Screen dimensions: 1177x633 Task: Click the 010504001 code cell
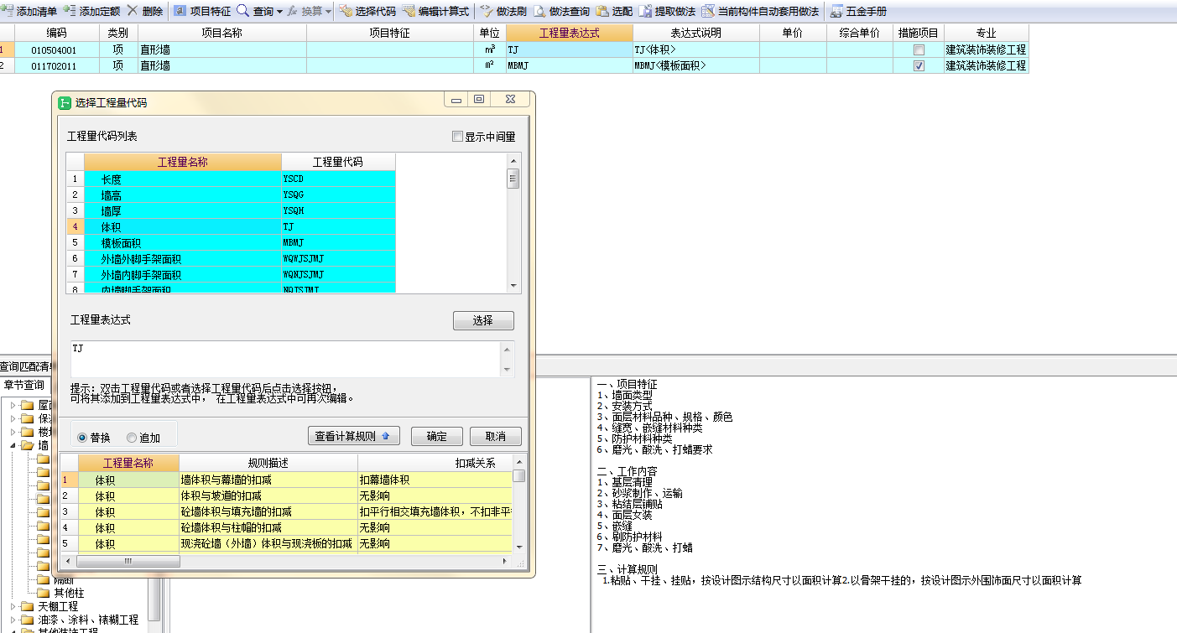click(56, 50)
